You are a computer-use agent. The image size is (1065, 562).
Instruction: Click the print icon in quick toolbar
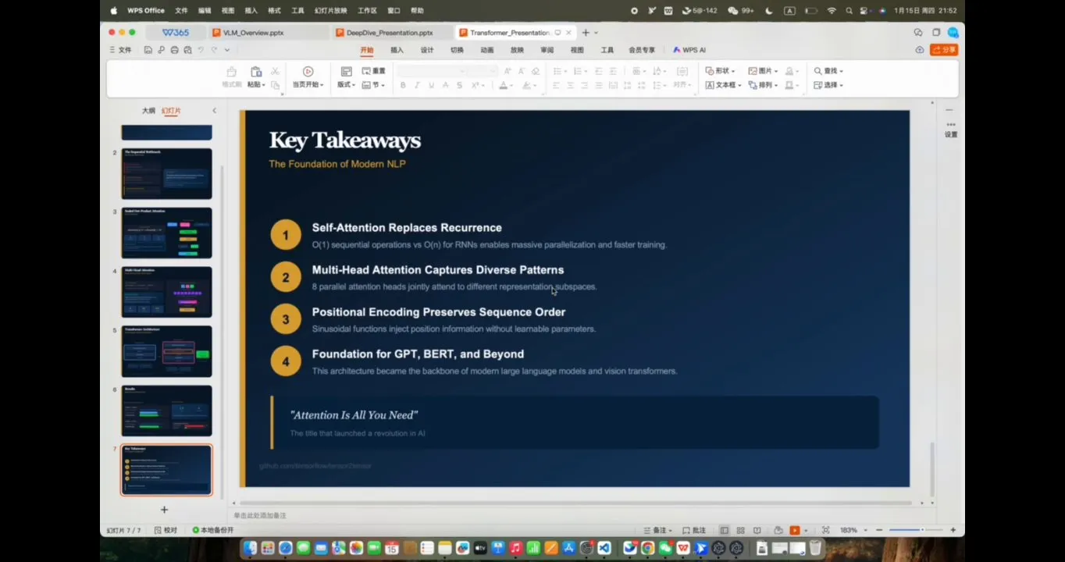(x=174, y=50)
